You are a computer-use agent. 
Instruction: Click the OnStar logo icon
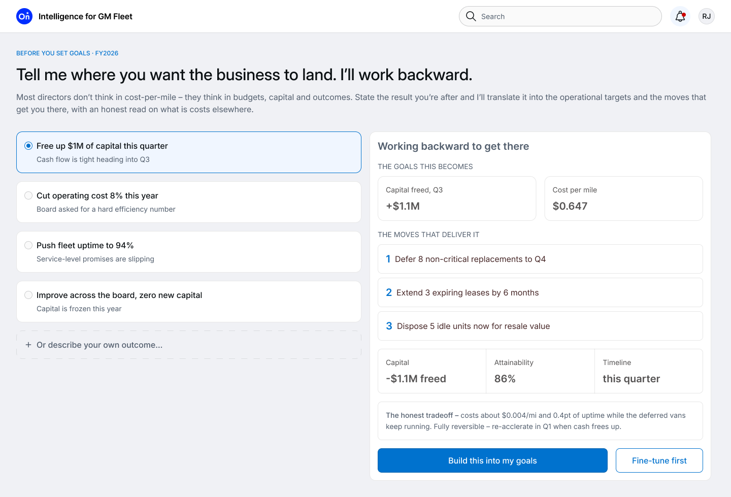click(24, 16)
